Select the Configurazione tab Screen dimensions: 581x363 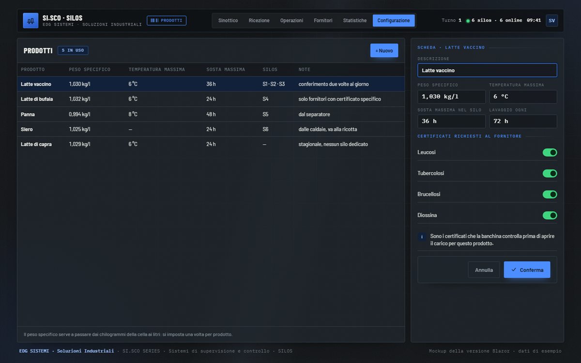[394, 20]
